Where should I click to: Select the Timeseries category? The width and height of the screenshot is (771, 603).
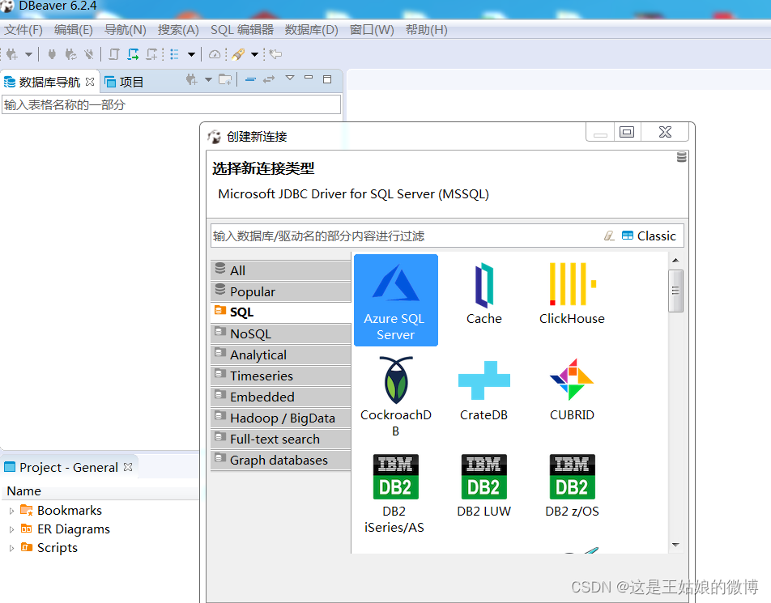click(281, 376)
